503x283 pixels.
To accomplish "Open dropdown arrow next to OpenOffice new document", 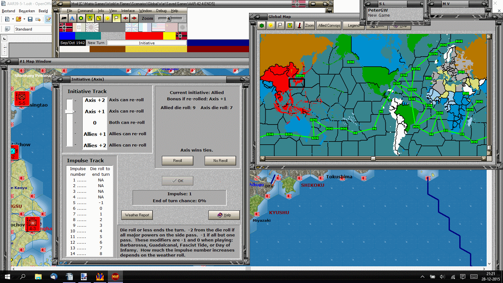I will click(13, 19).
